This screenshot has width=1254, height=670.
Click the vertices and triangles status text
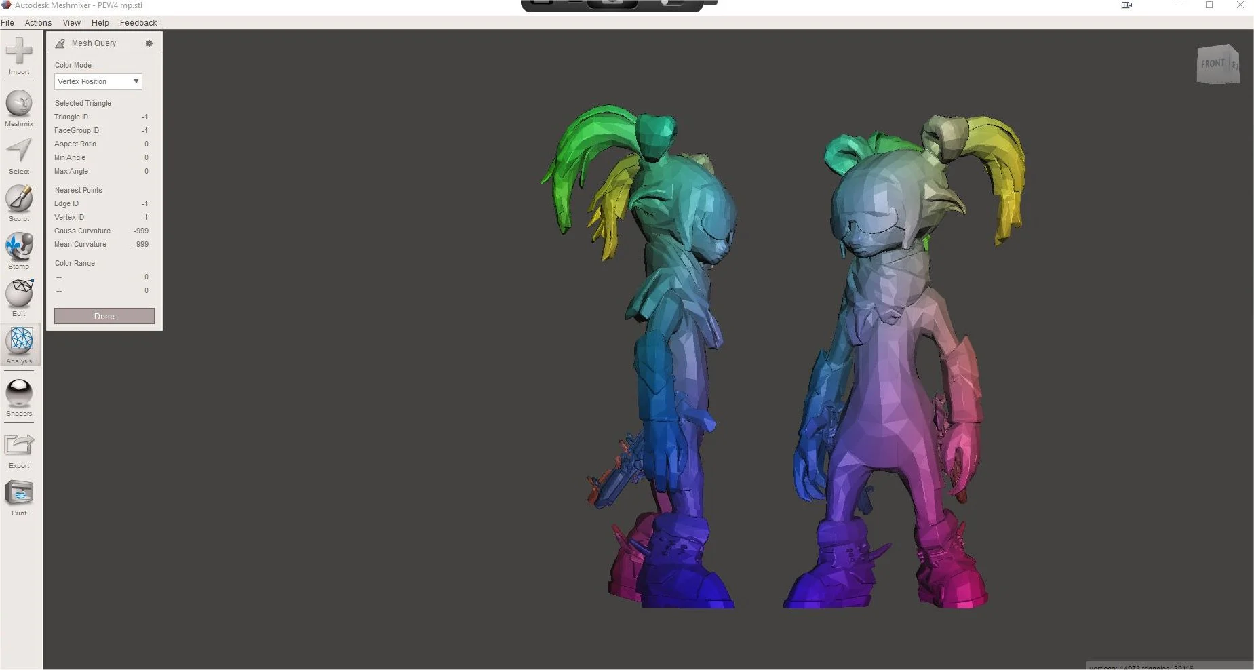(x=1141, y=667)
